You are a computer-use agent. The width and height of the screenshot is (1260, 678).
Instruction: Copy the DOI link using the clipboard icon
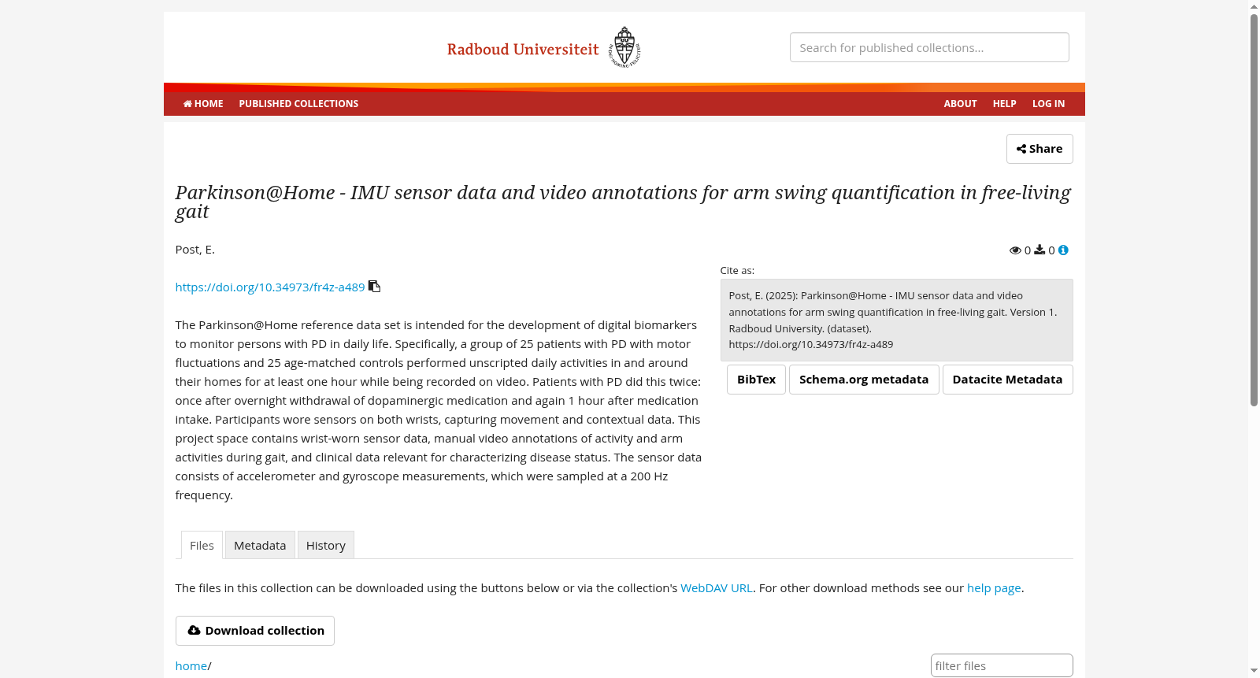click(375, 287)
